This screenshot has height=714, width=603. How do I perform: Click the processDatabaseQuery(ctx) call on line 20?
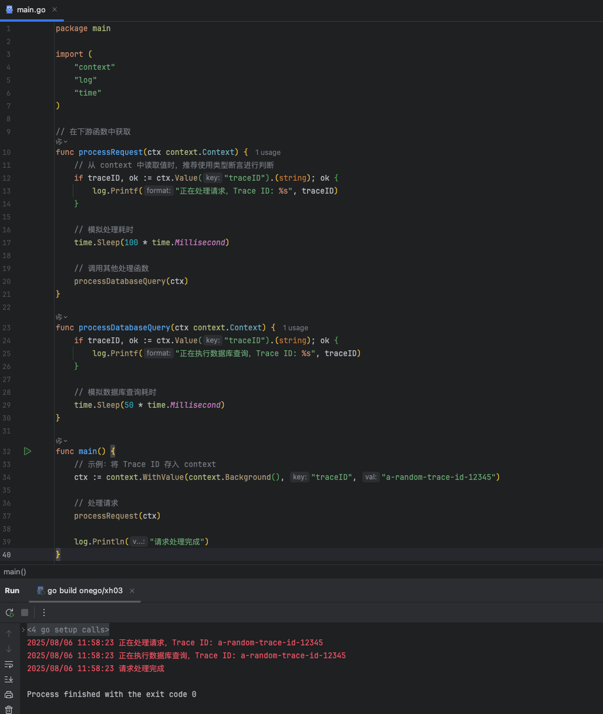tap(131, 281)
